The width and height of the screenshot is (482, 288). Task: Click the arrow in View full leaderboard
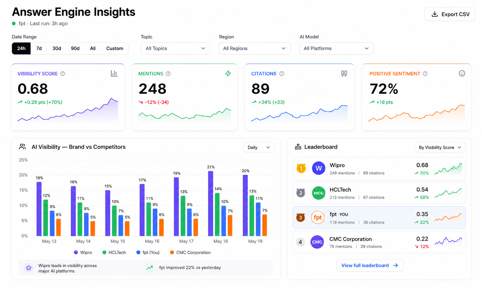396,265
